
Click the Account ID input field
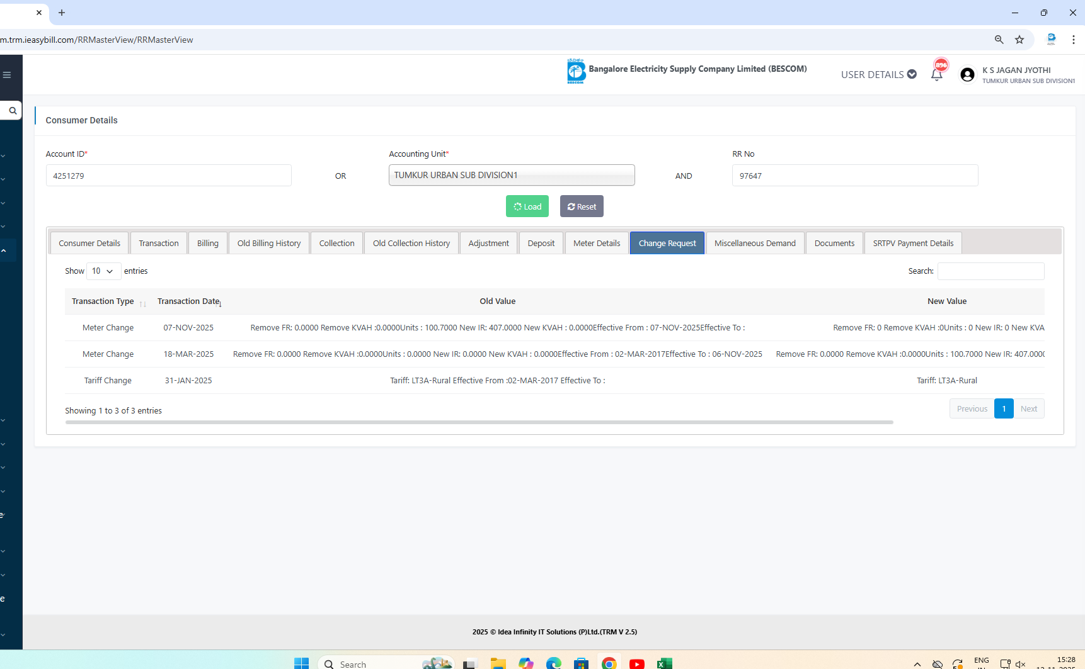coord(169,176)
